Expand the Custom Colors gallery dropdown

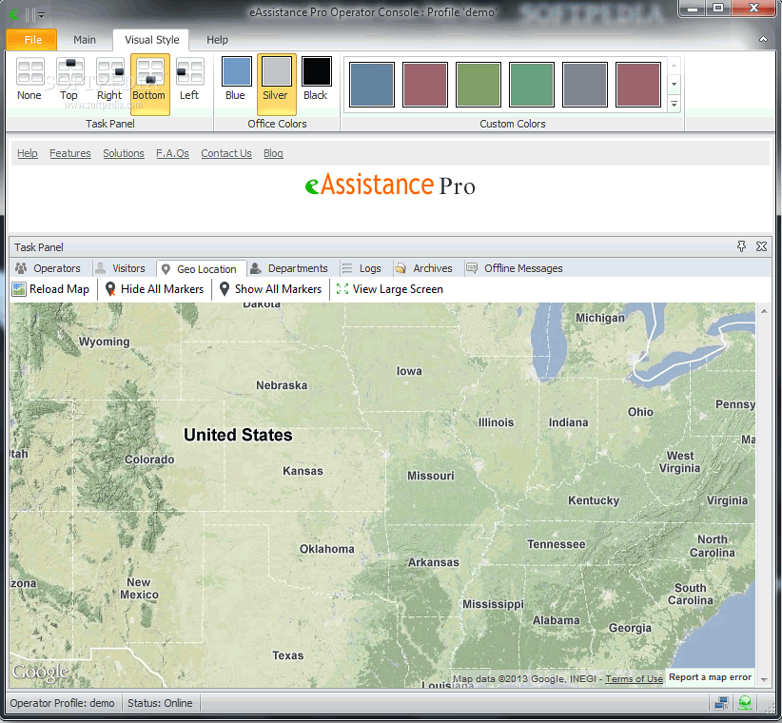[x=674, y=105]
